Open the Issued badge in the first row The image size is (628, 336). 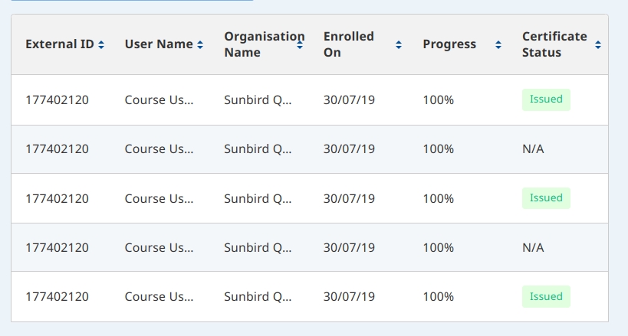click(x=546, y=99)
